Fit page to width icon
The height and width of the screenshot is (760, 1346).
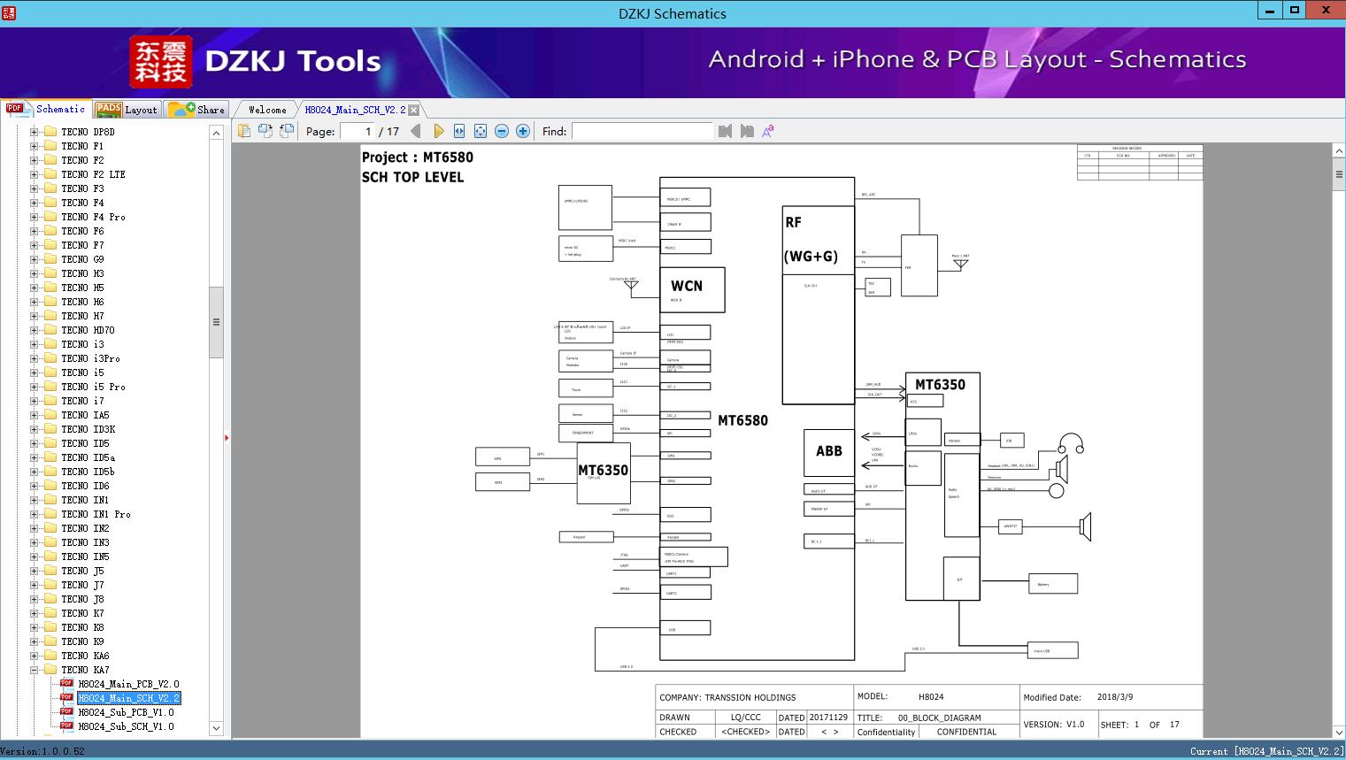459,131
